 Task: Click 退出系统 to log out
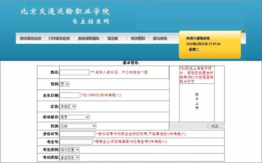point(160,38)
